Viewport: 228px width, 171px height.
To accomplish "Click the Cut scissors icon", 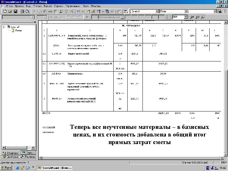I will (35, 11).
